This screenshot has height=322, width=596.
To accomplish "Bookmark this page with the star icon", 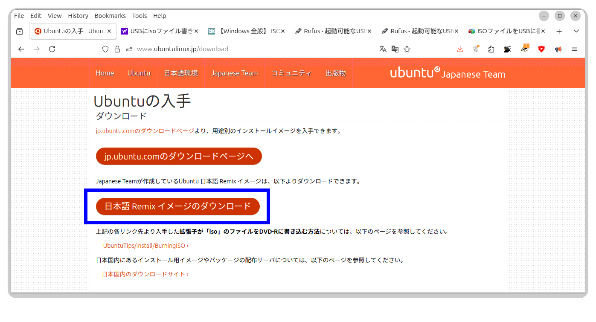I will point(407,49).
